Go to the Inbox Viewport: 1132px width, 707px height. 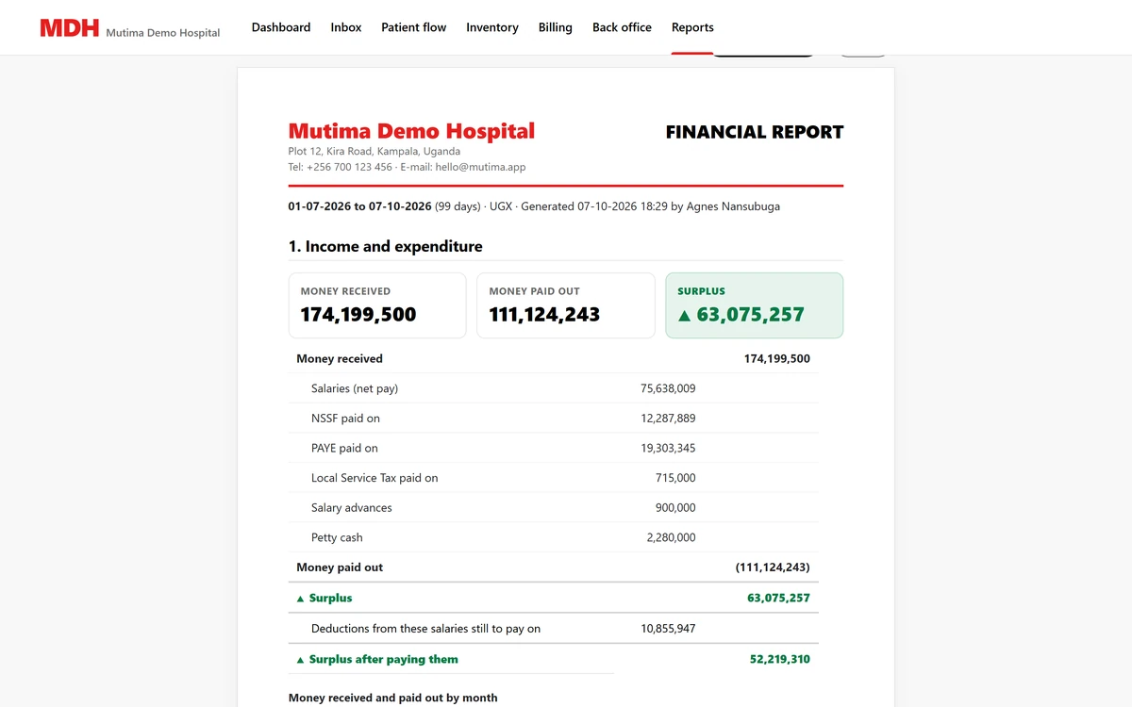click(346, 27)
